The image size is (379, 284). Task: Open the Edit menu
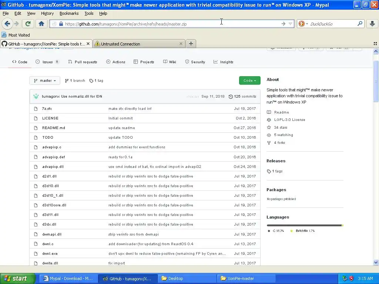(x=18, y=13)
